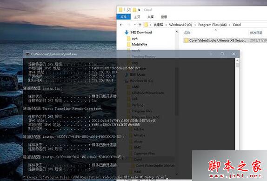Select Corel in the address breadcrumb
The width and height of the screenshot is (267, 181).
[237, 25]
